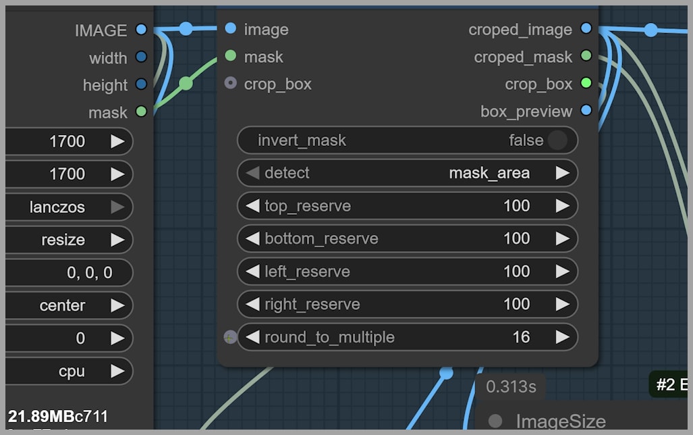Click the 0, 0, 0 color field
Image resolution: width=693 pixels, height=435 pixels.
pyautogui.click(x=67, y=273)
